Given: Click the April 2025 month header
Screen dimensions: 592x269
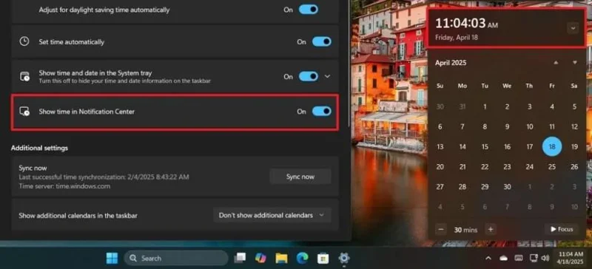Looking at the screenshot, I should [x=451, y=63].
